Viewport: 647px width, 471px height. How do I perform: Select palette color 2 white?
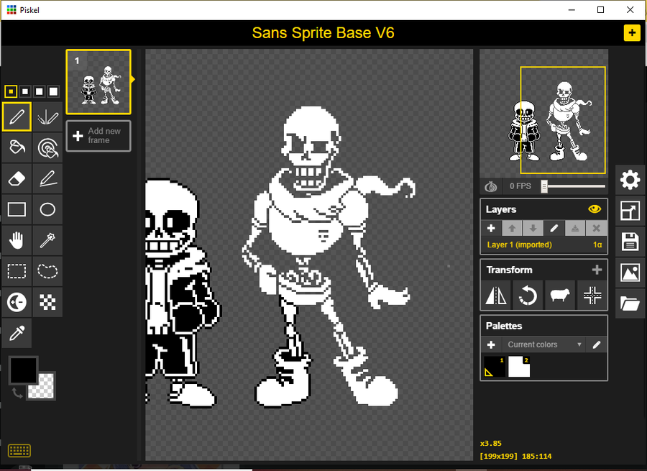(519, 367)
